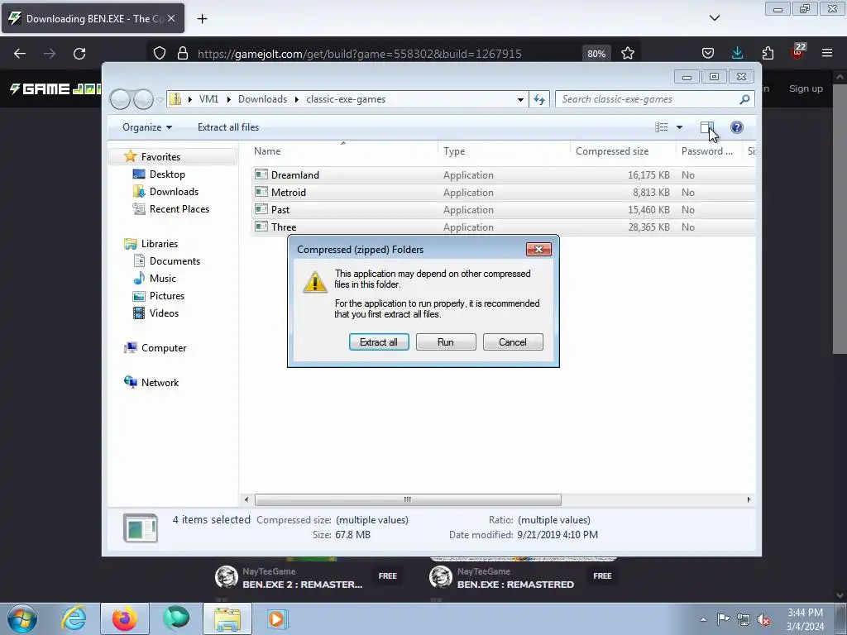Image resolution: width=847 pixels, height=635 pixels.
Task: Open Favorites in the navigation pane
Action: point(160,157)
